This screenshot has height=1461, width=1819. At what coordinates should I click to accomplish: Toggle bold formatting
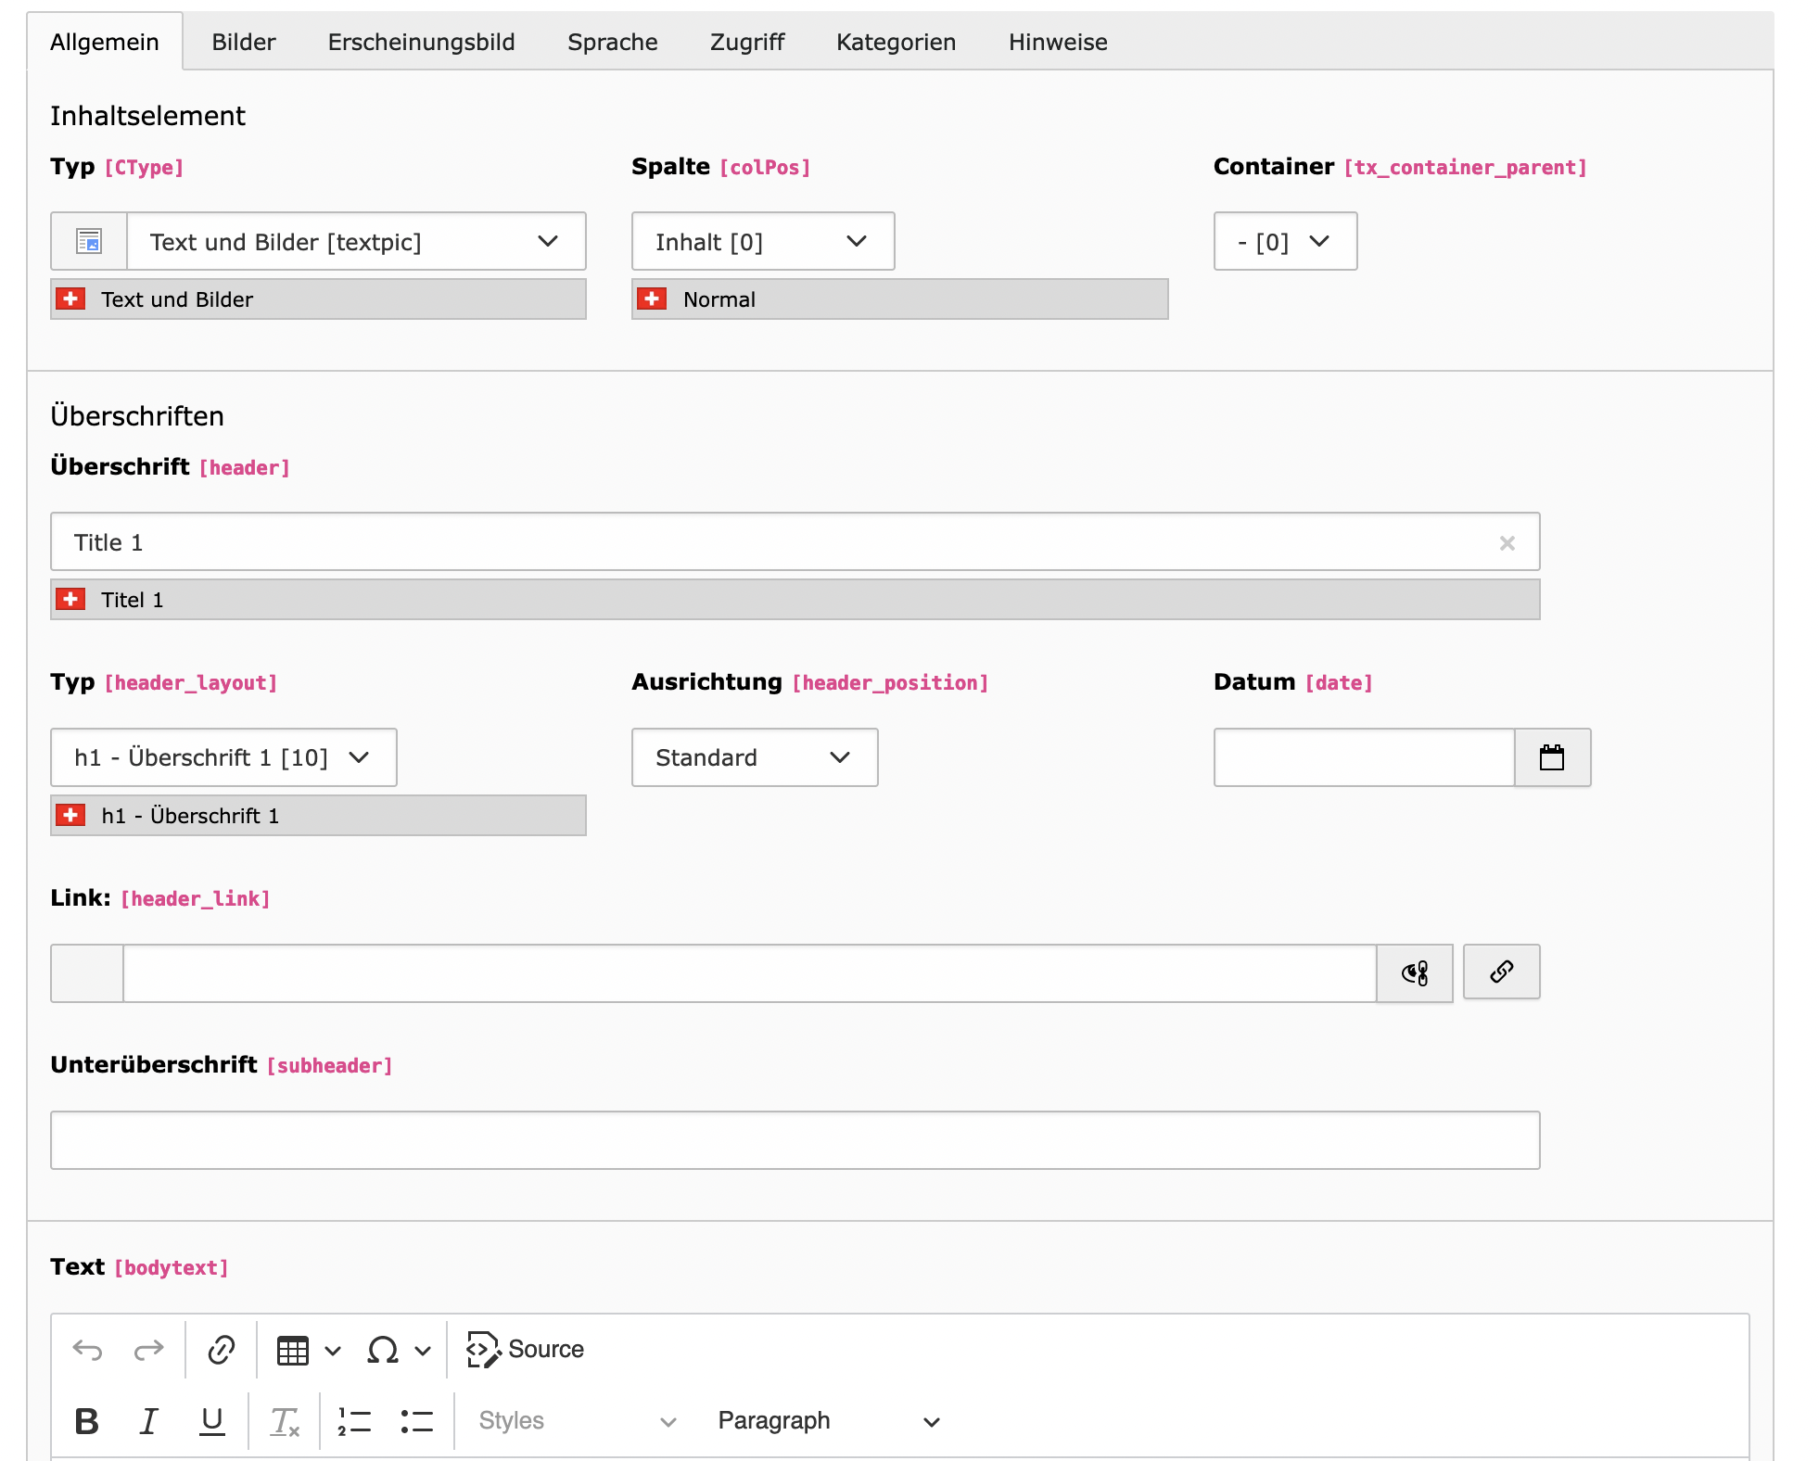pos(87,1421)
